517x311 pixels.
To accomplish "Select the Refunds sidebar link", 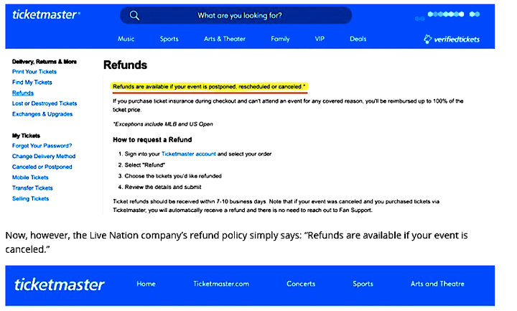I will coord(23,93).
